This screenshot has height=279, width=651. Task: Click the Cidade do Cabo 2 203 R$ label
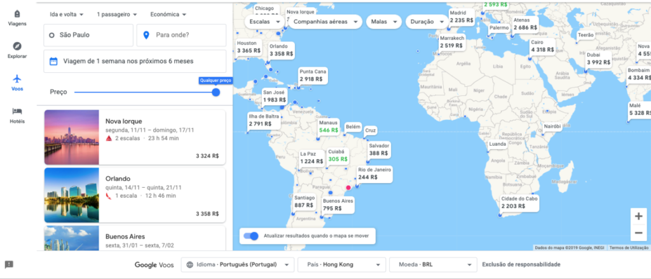(519, 202)
